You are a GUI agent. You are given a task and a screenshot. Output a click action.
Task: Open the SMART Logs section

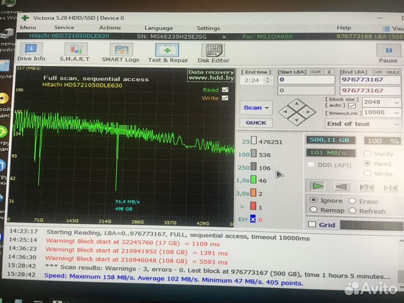(120, 52)
